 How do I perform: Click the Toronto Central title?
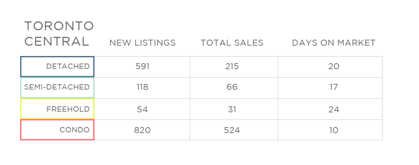(59, 34)
